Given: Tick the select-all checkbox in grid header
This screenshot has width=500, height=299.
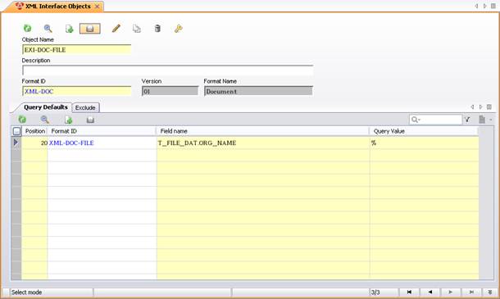Looking at the screenshot, I should click(x=16, y=131).
